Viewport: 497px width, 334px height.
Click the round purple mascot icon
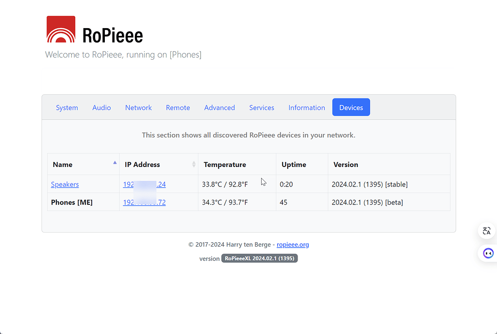tap(488, 253)
